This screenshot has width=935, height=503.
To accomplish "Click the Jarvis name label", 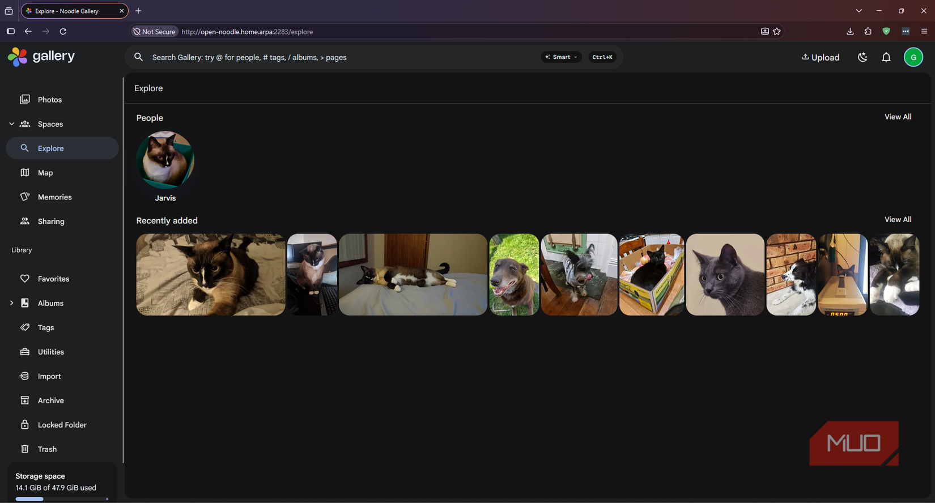I will [x=165, y=198].
